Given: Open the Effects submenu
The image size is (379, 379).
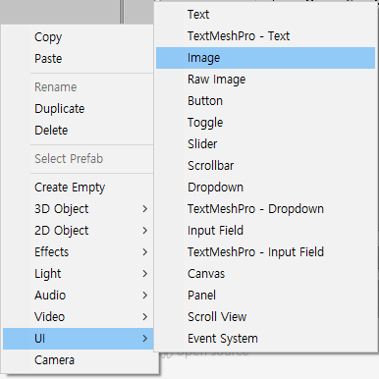Looking at the screenshot, I should tap(78, 252).
